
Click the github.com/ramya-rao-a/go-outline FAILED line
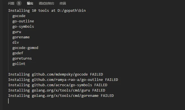pyautogui.click(x=63, y=80)
